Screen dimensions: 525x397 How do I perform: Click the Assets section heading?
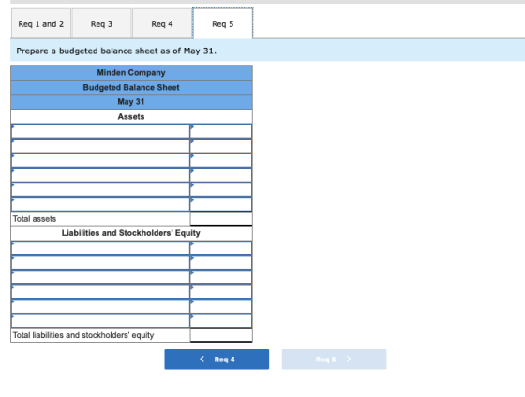tap(131, 116)
